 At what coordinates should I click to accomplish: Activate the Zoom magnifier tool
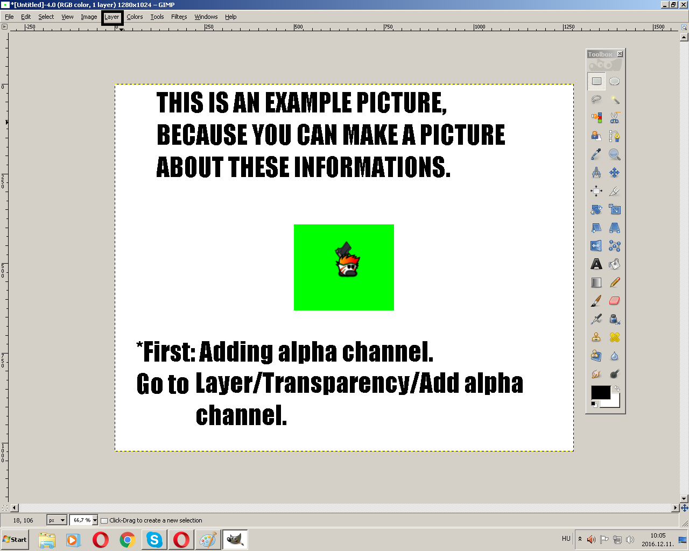coord(615,154)
